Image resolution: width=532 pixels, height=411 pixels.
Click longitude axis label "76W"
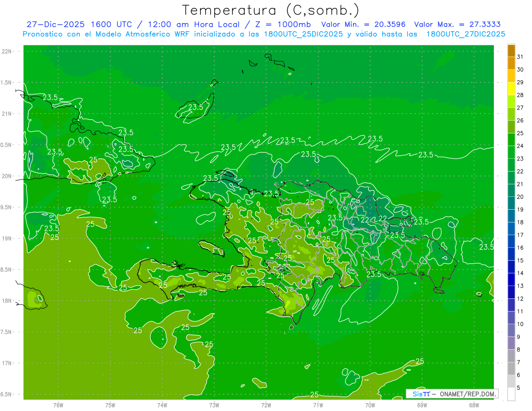point(58,405)
